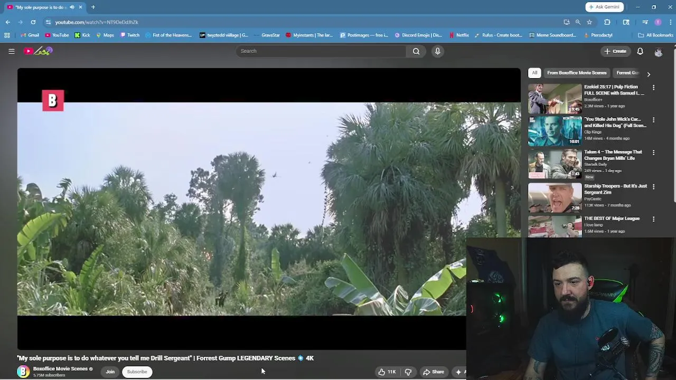
Task: Open the Pterodactyl bookmark
Action: coord(598,35)
